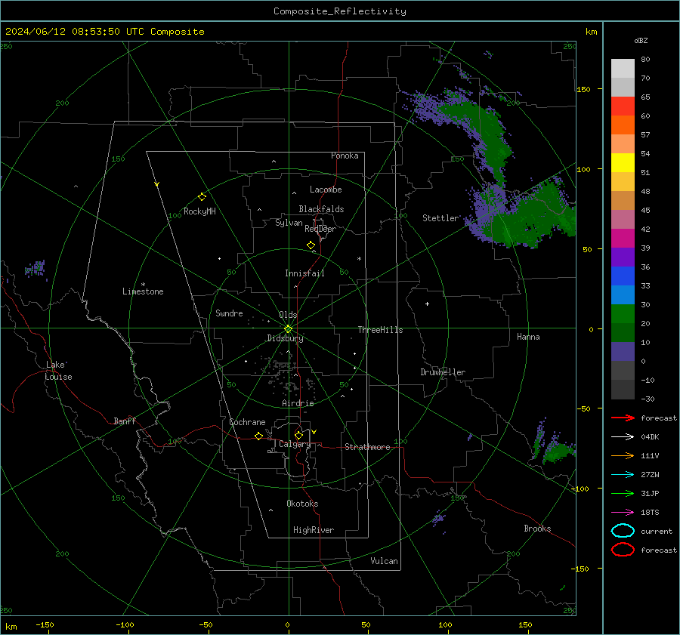Click the Cochrane town label
The width and height of the screenshot is (680, 635).
pos(247,422)
